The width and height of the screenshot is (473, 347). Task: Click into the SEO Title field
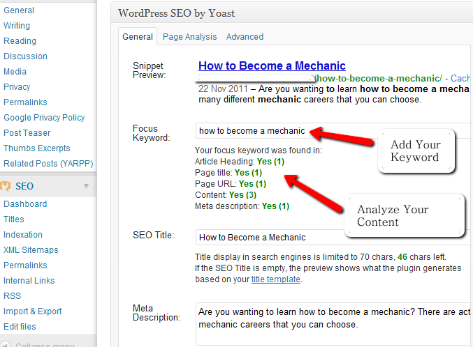(x=334, y=238)
